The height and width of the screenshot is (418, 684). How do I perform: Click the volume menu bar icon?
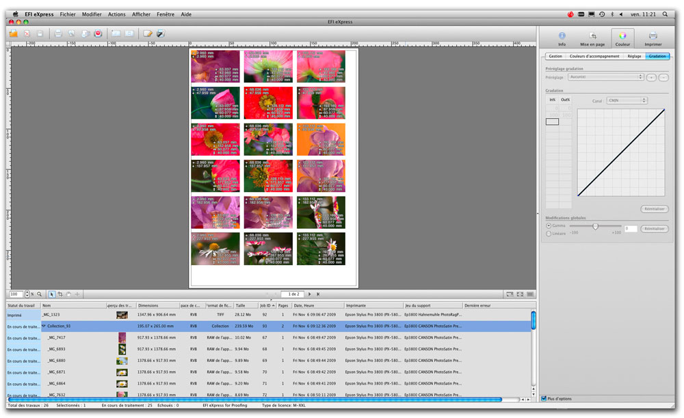click(x=621, y=14)
